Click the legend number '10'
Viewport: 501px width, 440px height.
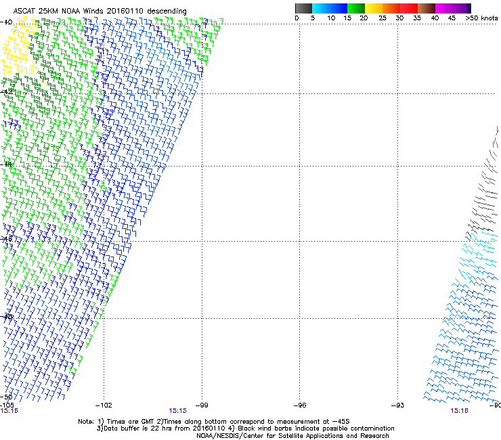(331, 18)
